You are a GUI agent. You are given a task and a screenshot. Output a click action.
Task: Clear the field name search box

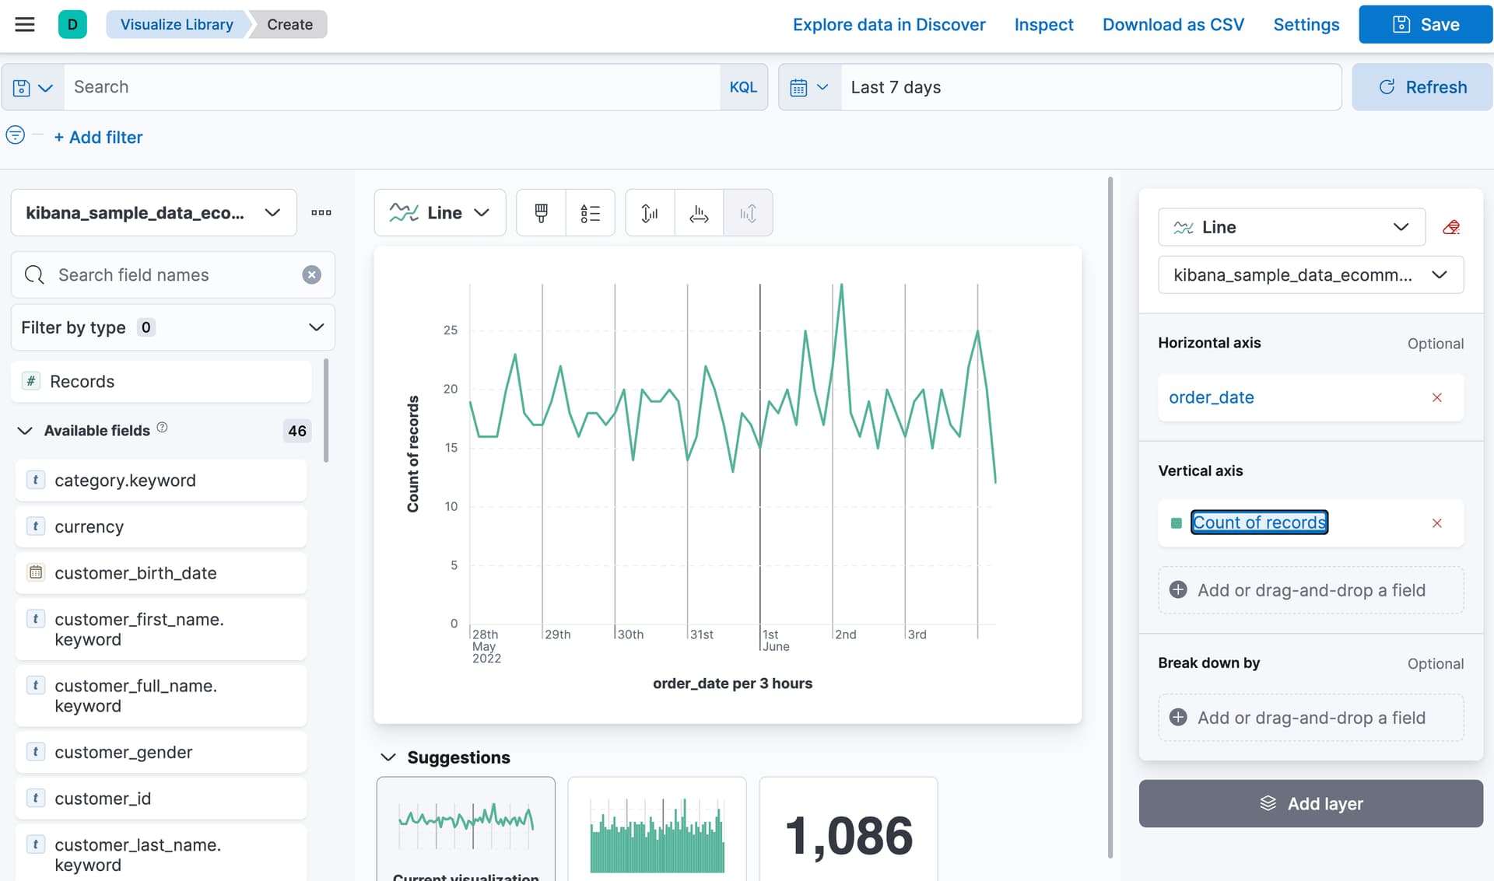(311, 274)
